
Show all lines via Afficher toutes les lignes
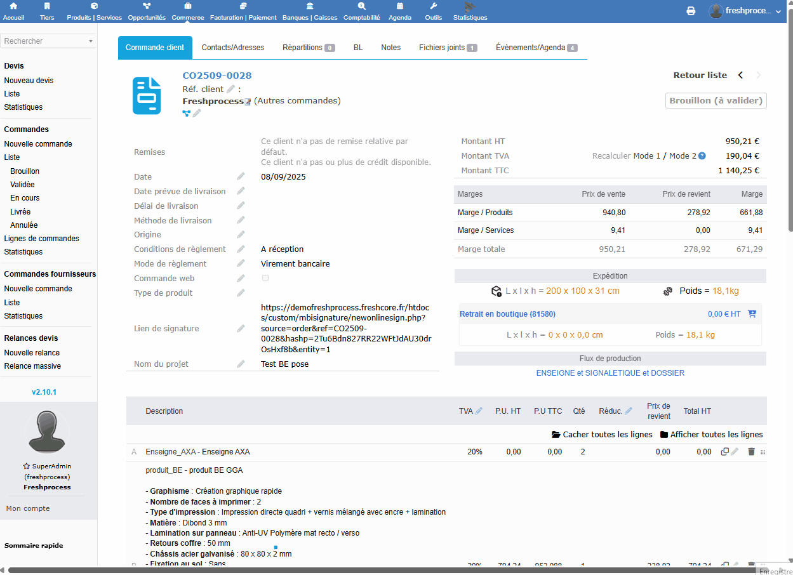pyautogui.click(x=711, y=435)
